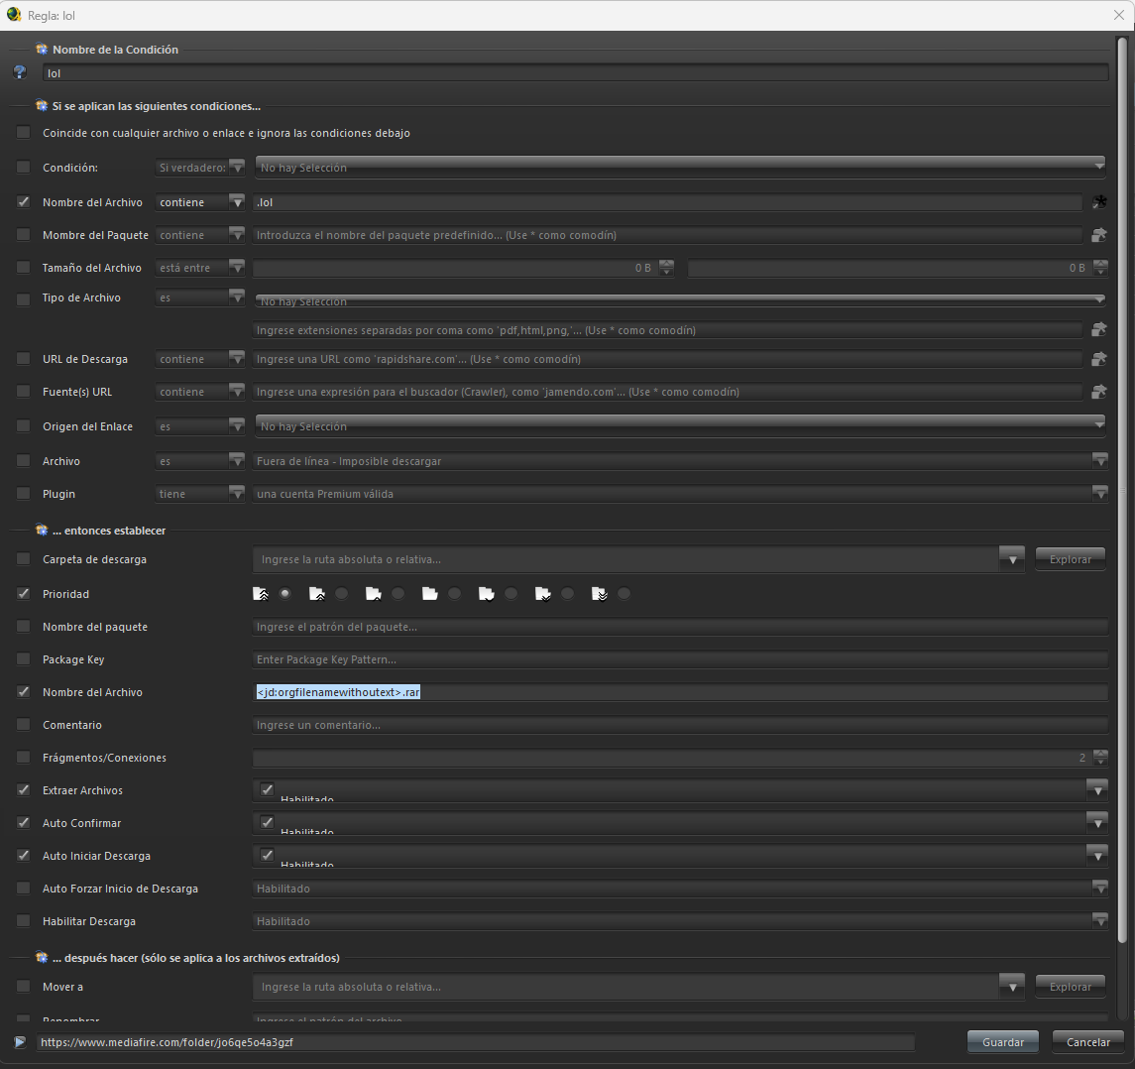Expand the Condición 'No hay Selección' combo box
The width and height of the screenshot is (1135, 1069).
(x=680, y=168)
